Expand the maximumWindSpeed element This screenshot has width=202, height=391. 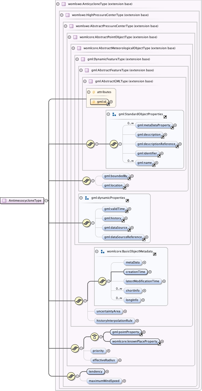[x=124, y=381]
